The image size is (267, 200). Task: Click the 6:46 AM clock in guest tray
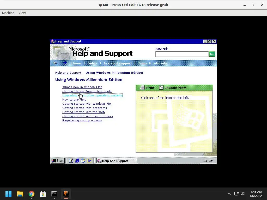[208, 161]
